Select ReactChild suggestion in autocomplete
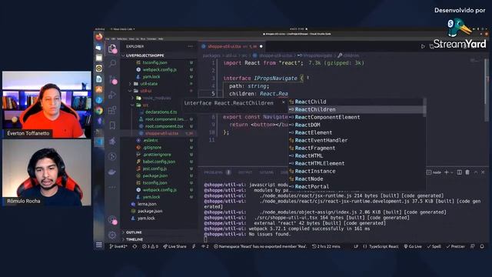Viewport: 492px width, 277px height. tap(355, 102)
